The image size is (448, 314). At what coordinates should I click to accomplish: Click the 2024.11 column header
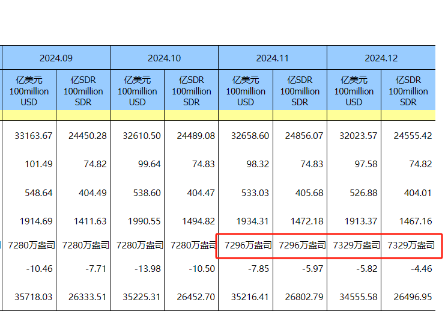[272, 58]
